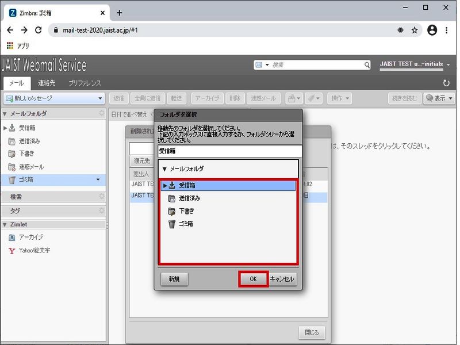Confirm folder selection with OK button

tap(253, 279)
